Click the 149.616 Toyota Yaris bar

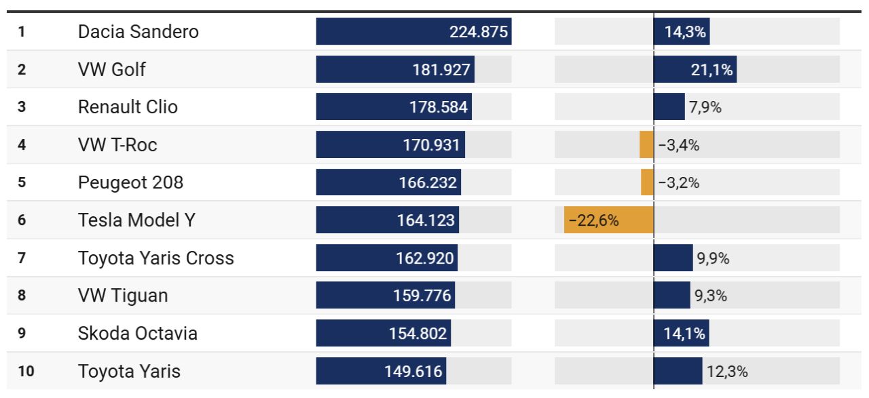coord(381,371)
